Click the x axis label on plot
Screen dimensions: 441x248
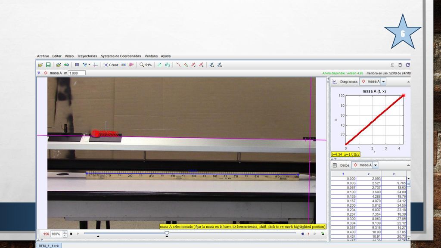335,120
